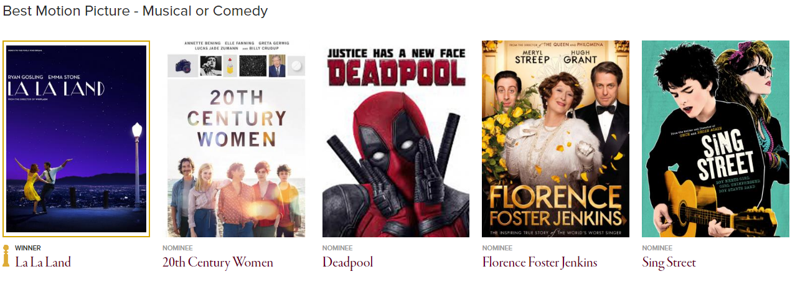Click the camera photo in 20th Century Women poster
Screen dimensions: 795x284
coord(184,66)
